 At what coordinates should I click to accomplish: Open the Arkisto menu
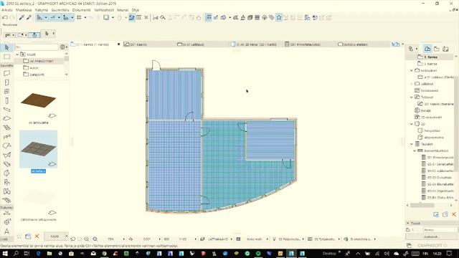pos(7,10)
